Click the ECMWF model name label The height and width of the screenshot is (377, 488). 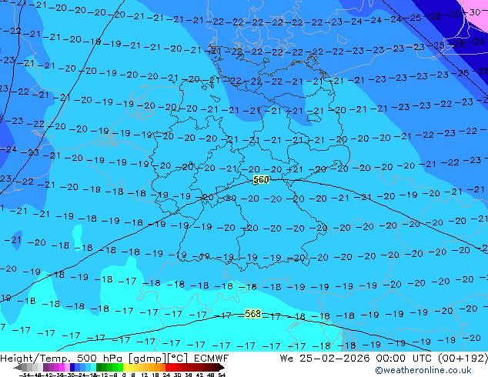pyautogui.click(x=212, y=359)
